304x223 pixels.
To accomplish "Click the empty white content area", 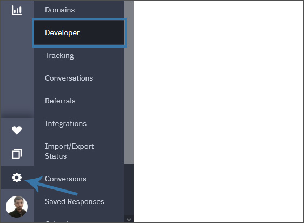I will click(x=219, y=111).
